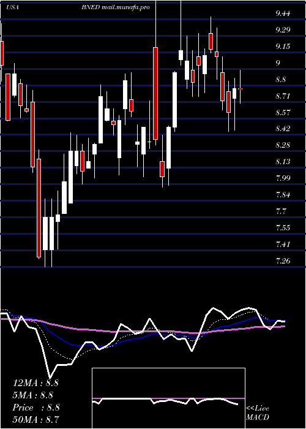The image size is (306, 429).
Task: Click the BNED mail.munafa.pro title
Action: click(115, 7)
